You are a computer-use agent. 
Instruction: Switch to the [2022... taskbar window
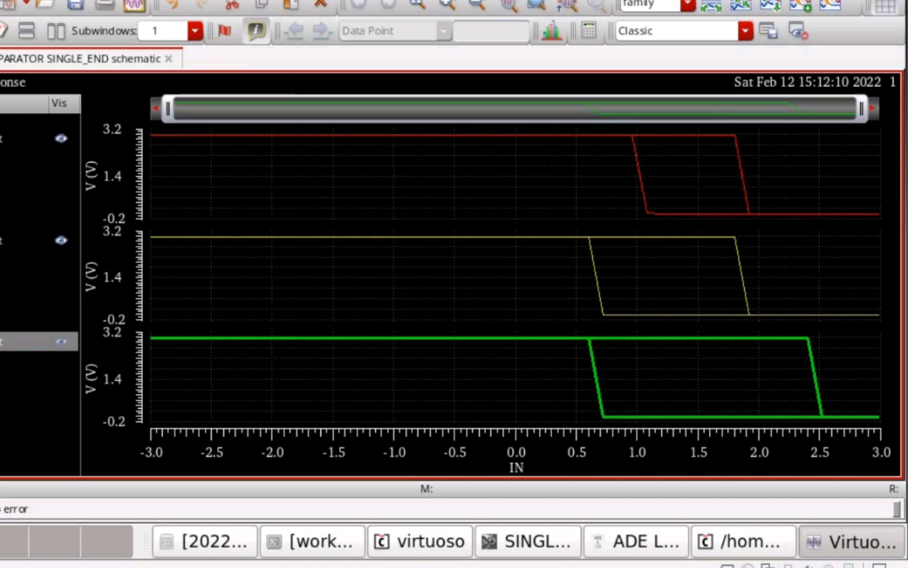pos(205,541)
